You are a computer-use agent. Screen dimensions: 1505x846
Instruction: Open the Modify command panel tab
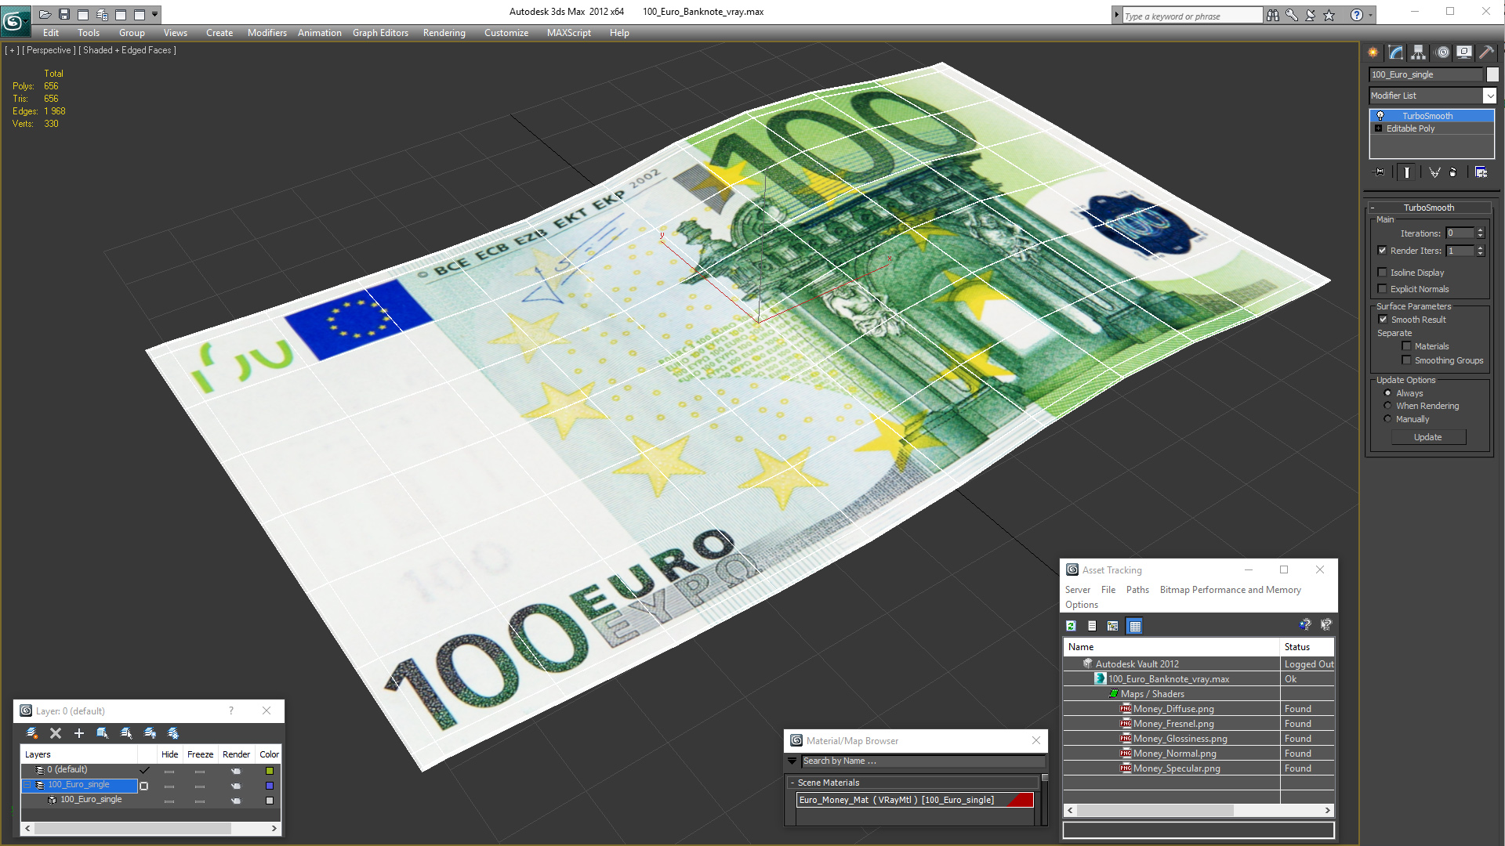(x=1396, y=52)
